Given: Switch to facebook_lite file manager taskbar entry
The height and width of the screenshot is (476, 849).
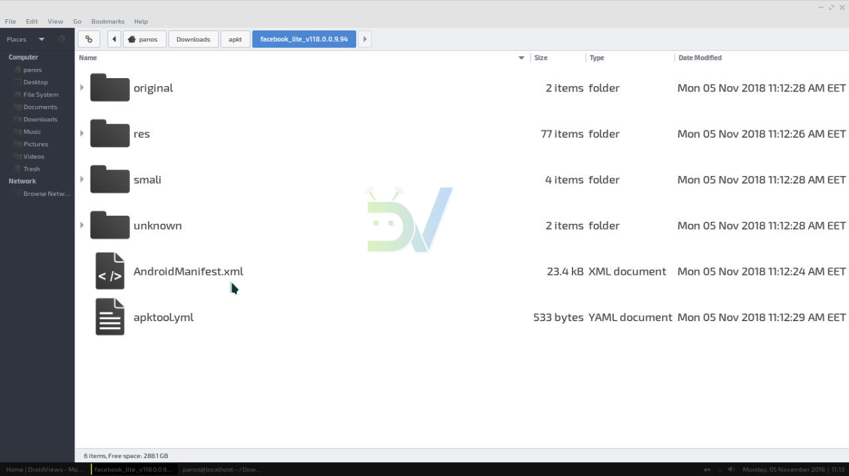Looking at the screenshot, I should (133, 469).
